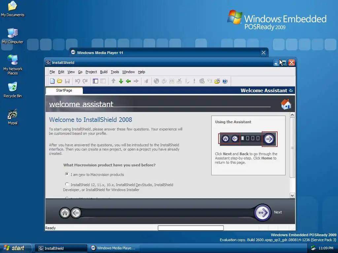Select the InstallShield 12, 11.x, 10.x option
The width and height of the screenshot is (338, 253).
point(67,184)
